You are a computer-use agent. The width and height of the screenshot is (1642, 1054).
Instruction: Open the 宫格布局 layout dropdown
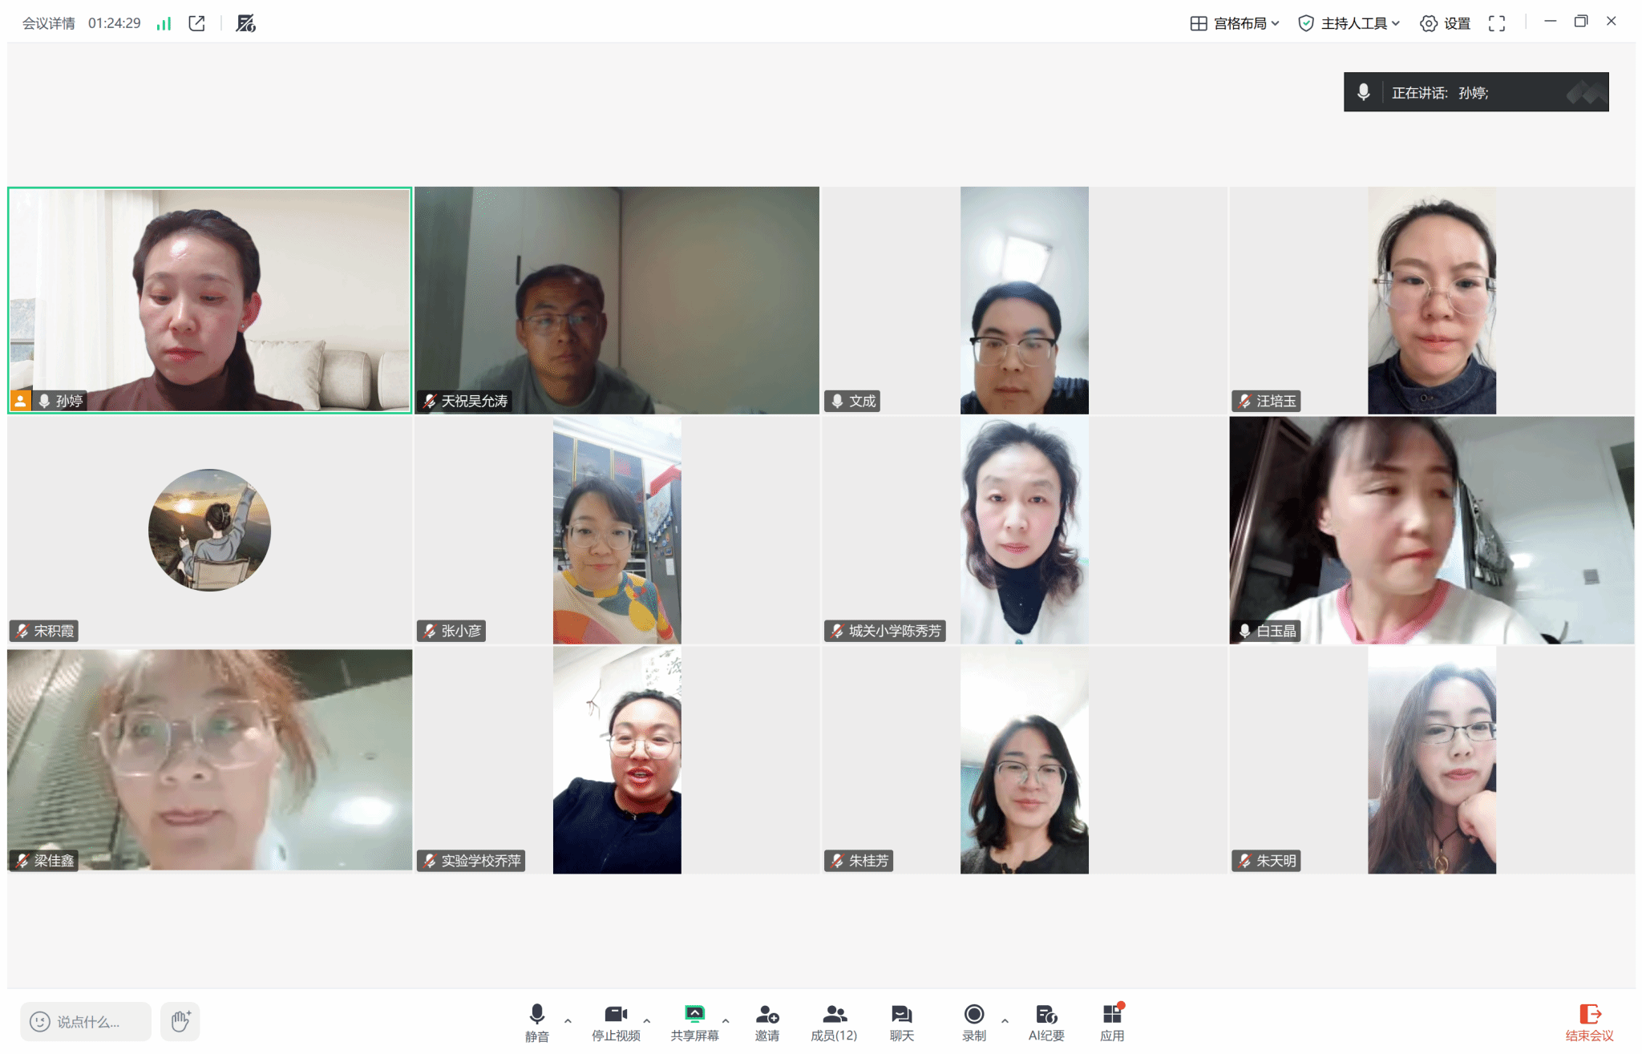(x=1235, y=23)
